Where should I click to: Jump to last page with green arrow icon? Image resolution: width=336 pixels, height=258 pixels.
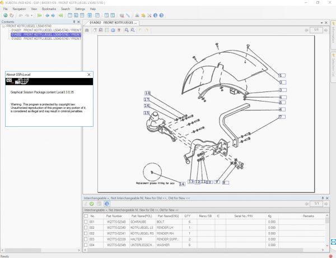pos(61,15)
